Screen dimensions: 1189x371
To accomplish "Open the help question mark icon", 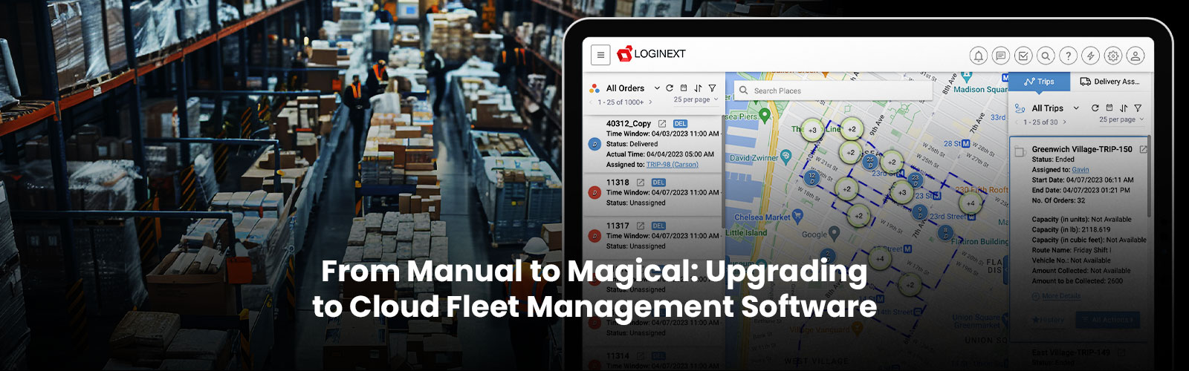I will 1068,56.
